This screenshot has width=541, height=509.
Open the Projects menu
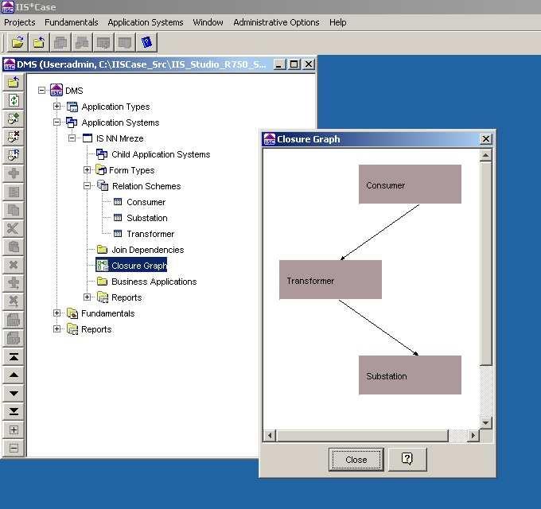click(x=20, y=22)
